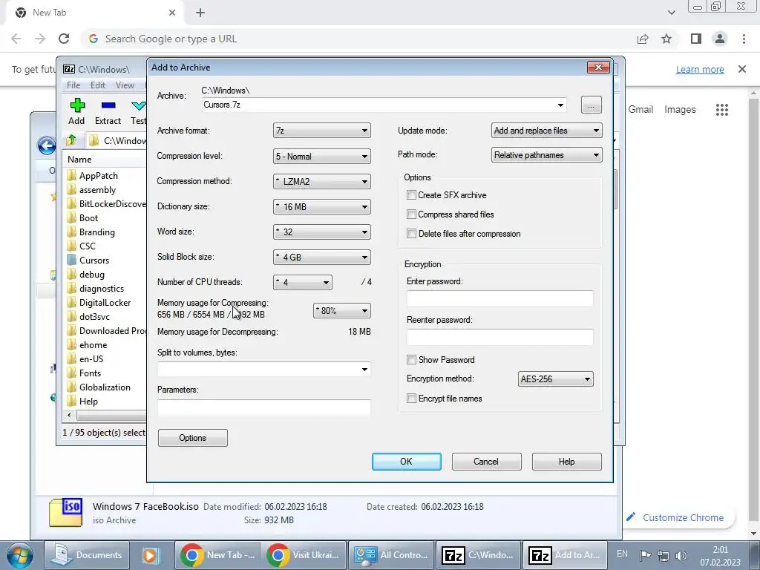Close the New Tab tab
This screenshot has width=760, height=570.
tap(172, 13)
